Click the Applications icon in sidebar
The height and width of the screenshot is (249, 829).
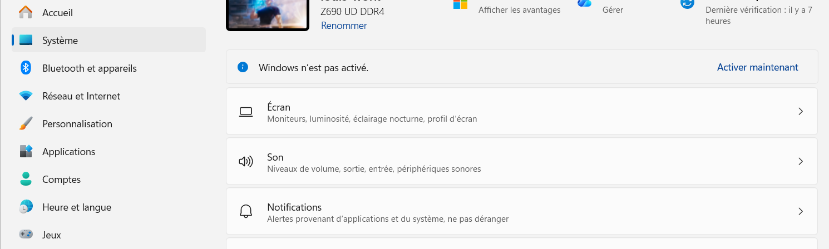[x=26, y=151]
